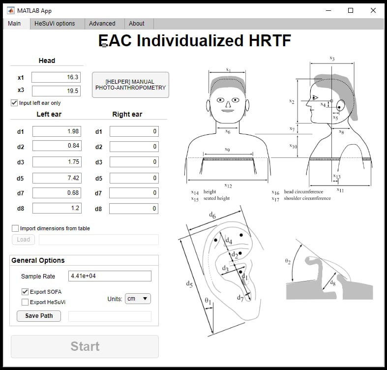
Task: Enable the Export HeSuVi checkbox
Action: (x=25, y=302)
